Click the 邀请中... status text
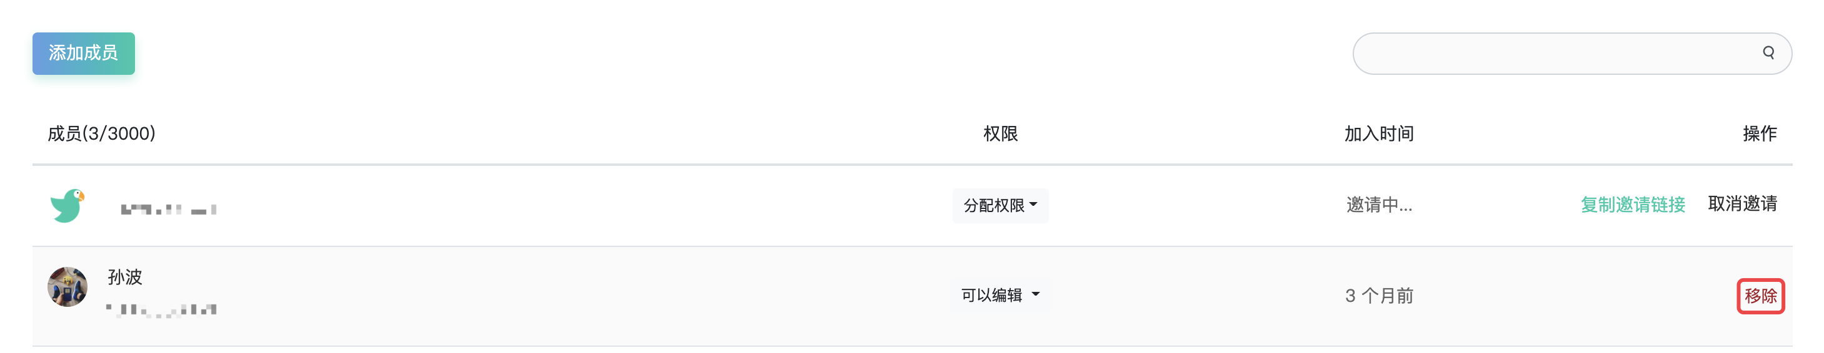The image size is (1824, 353). point(1378,205)
